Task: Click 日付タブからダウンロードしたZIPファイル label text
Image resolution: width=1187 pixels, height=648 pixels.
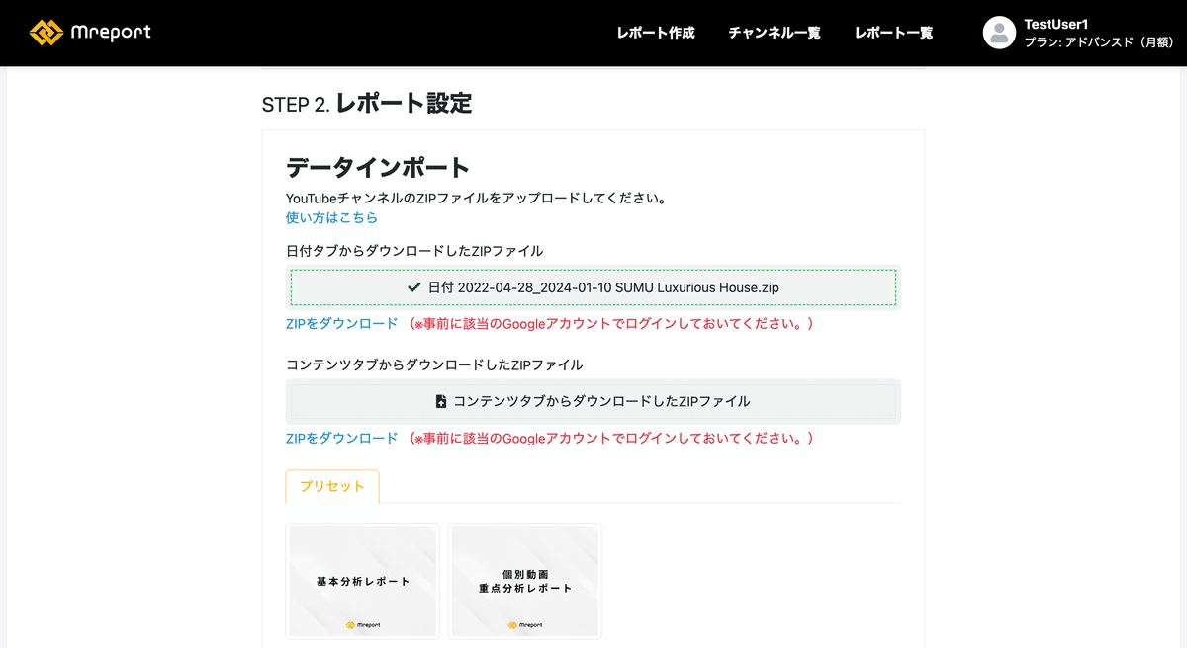Action: click(x=414, y=251)
